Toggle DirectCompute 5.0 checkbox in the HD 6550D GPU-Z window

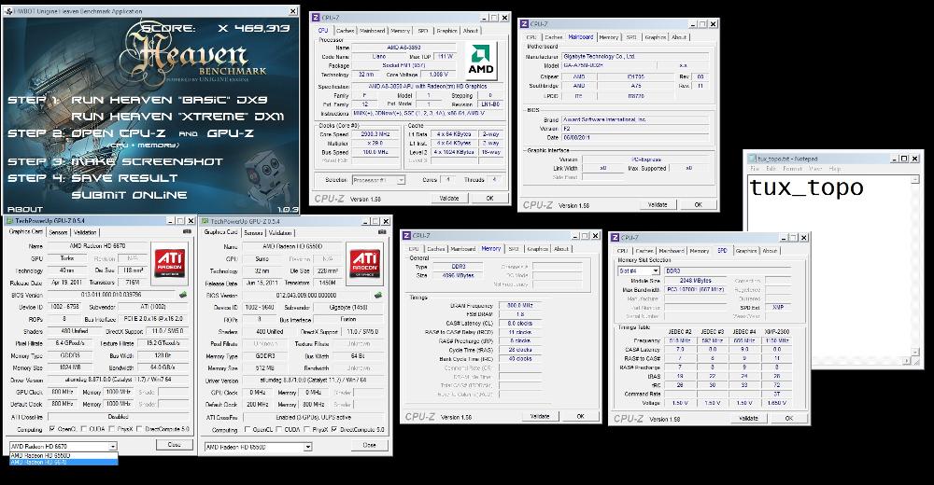click(x=334, y=430)
